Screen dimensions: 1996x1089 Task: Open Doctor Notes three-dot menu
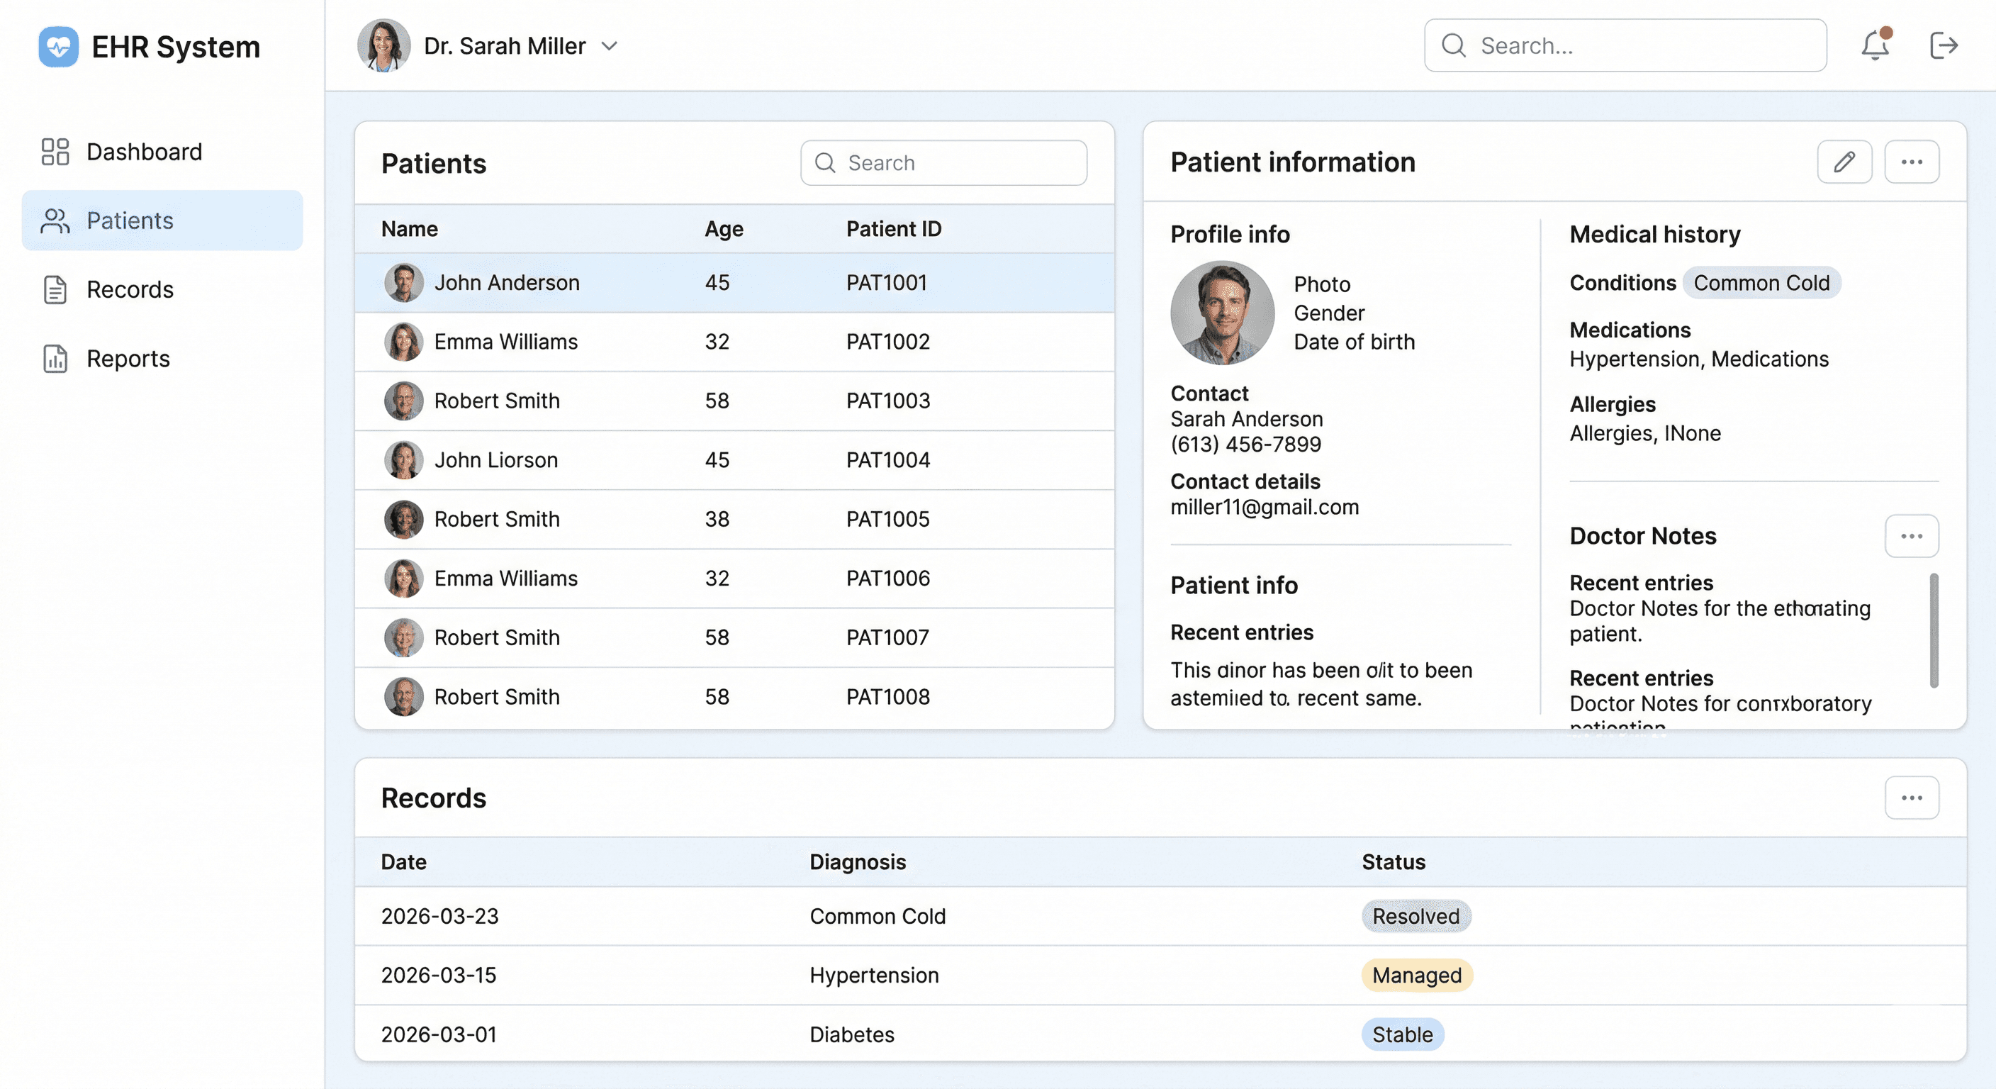[1911, 537]
